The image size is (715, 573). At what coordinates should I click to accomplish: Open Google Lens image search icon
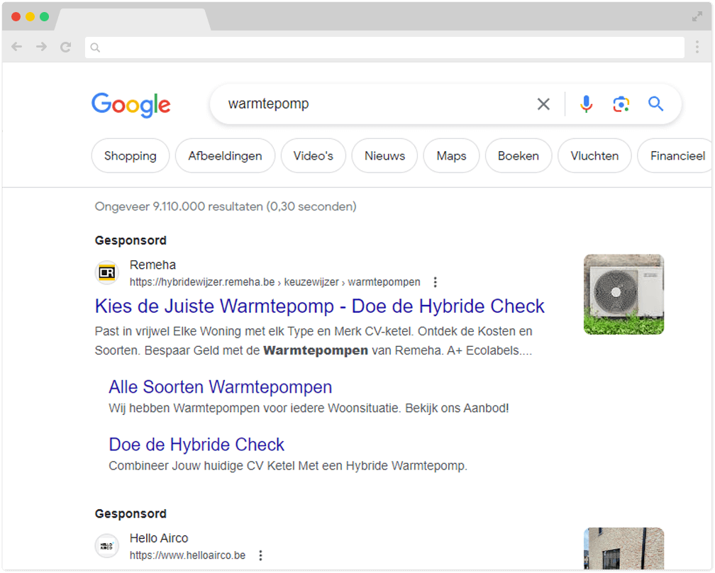[x=621, y=104]
